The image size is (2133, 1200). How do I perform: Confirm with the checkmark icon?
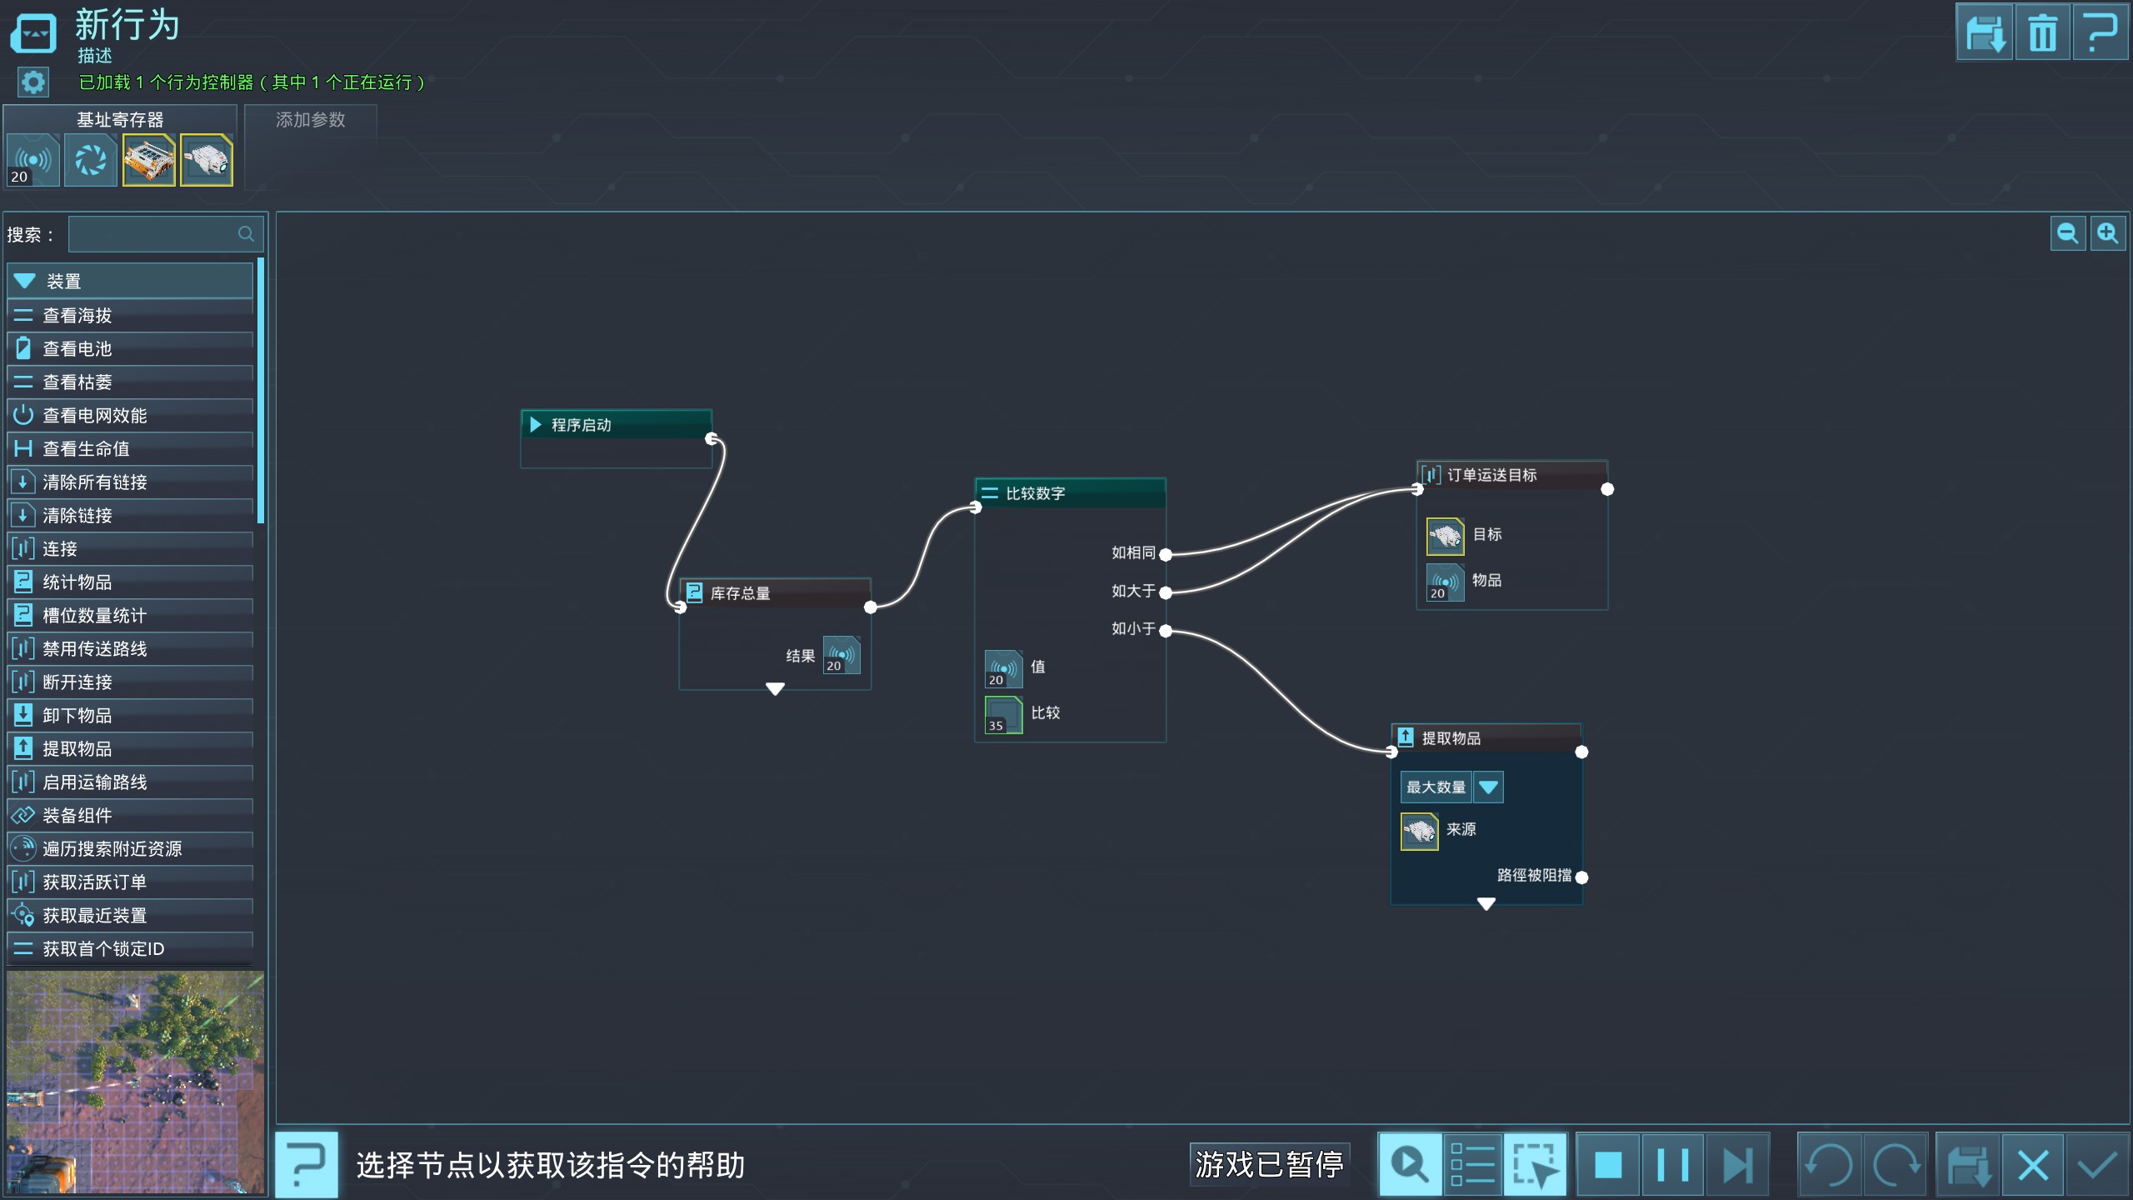2097,1164
